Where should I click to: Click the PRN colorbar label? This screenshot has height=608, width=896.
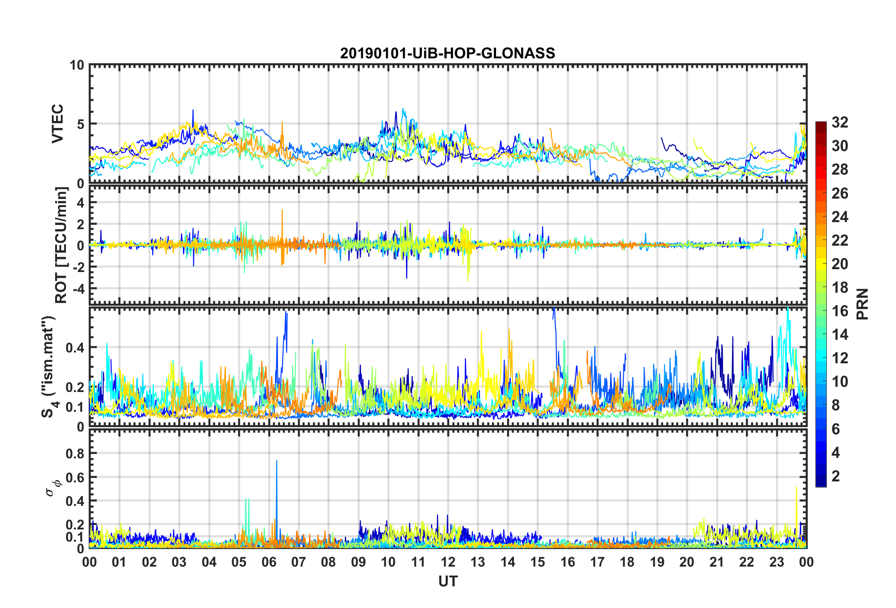click(863, 304)
